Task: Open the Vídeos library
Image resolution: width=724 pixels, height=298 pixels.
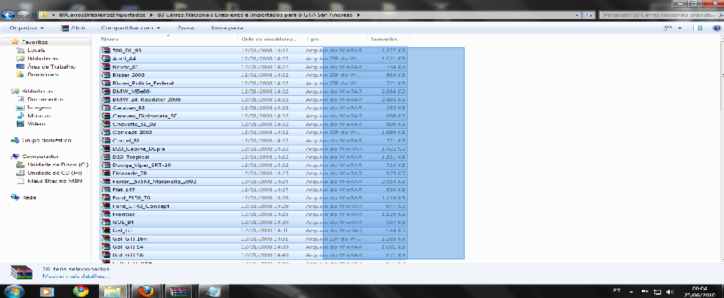Action: pyautogui.click(x=37, y=124)
